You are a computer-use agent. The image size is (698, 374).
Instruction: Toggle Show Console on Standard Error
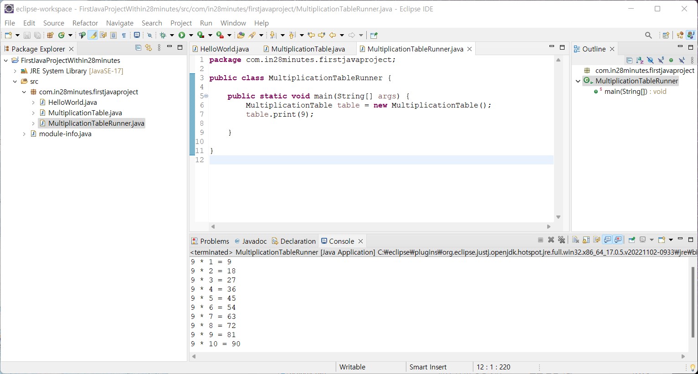[x=617, y=240]
